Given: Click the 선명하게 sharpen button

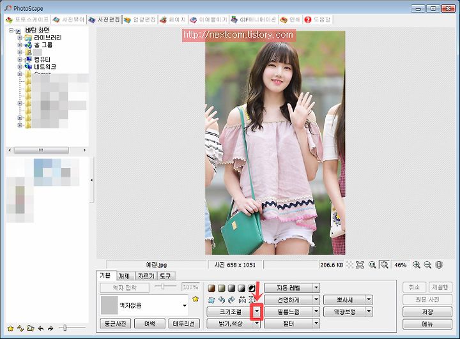Looking at the screenshot, I should 289,299.
